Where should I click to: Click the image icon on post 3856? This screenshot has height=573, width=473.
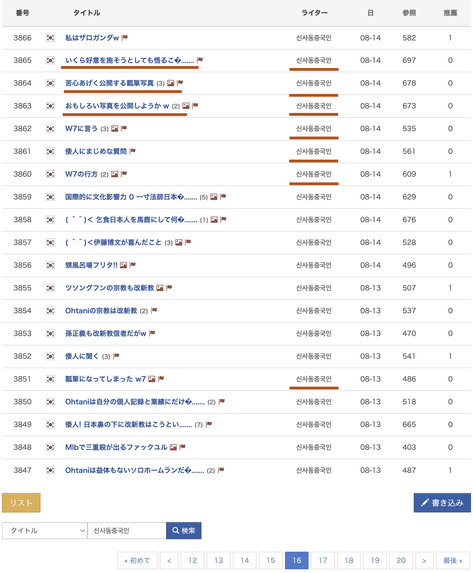click(x=123, y=265)
